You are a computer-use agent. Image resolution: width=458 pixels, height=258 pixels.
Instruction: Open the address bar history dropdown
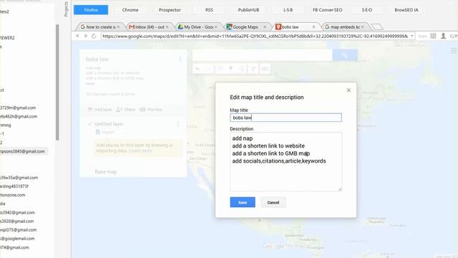pyautogui.click(x=412, y=36)
